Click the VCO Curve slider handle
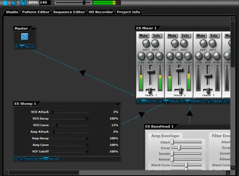The image size is (239, 176). (56, 125)
